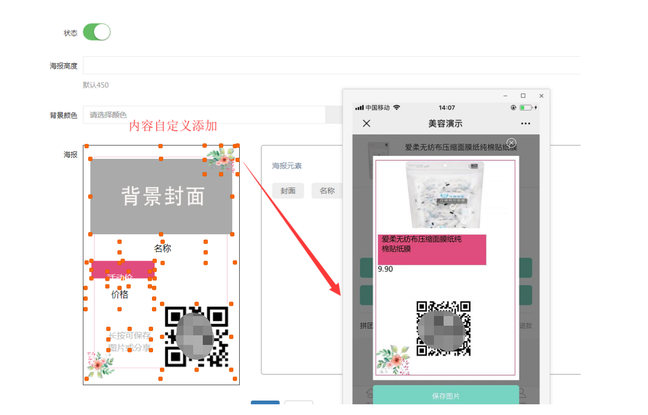Click the QR code in phone preview poster
648x415 pixels.
point(444,328)
